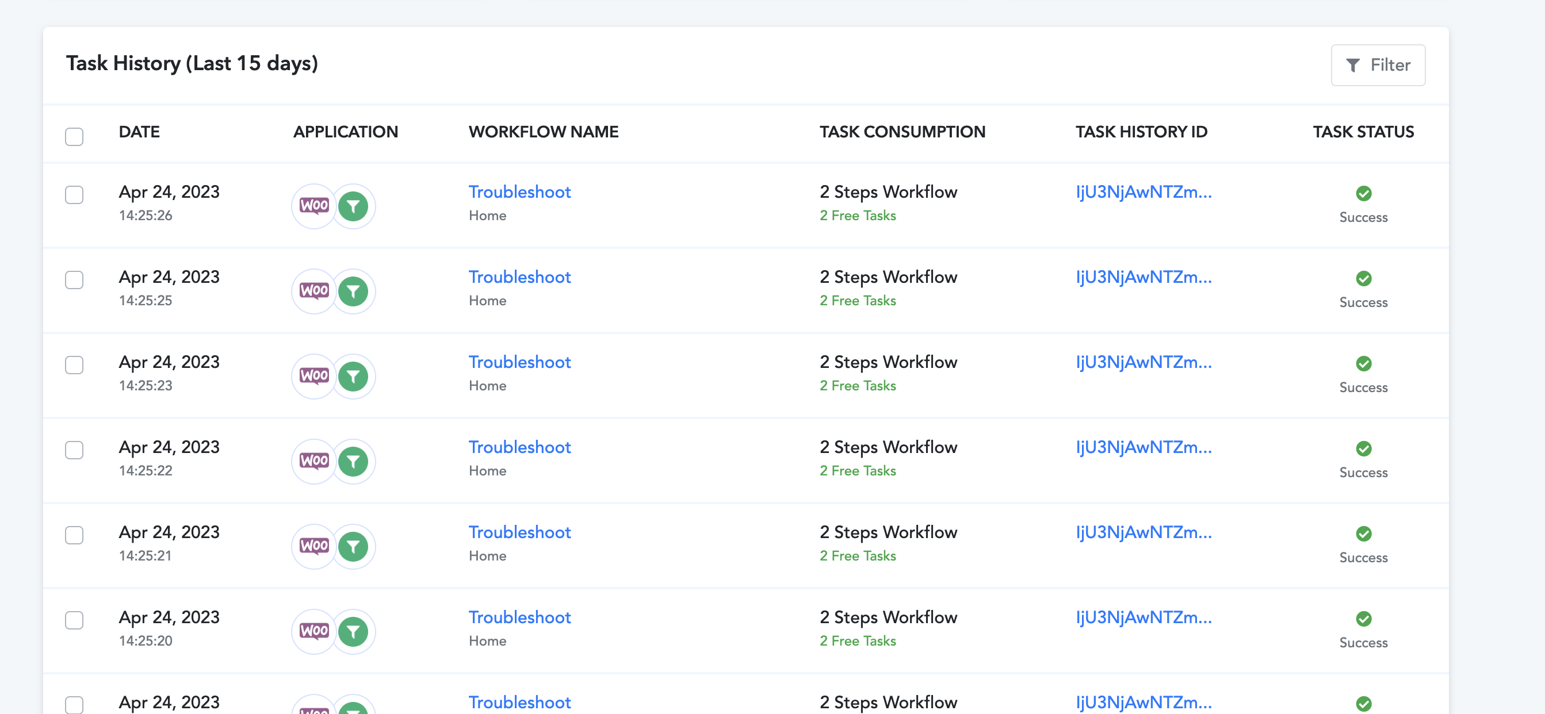This screenshot has width=1545, height=714.
Task: Click the WORKFLOW NAME column header
Action: [x=544, y=132]
